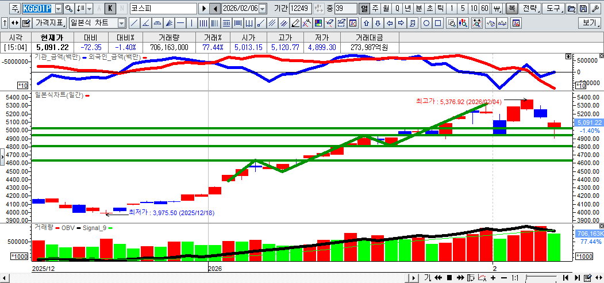Toggle the K market filter button

110,9
